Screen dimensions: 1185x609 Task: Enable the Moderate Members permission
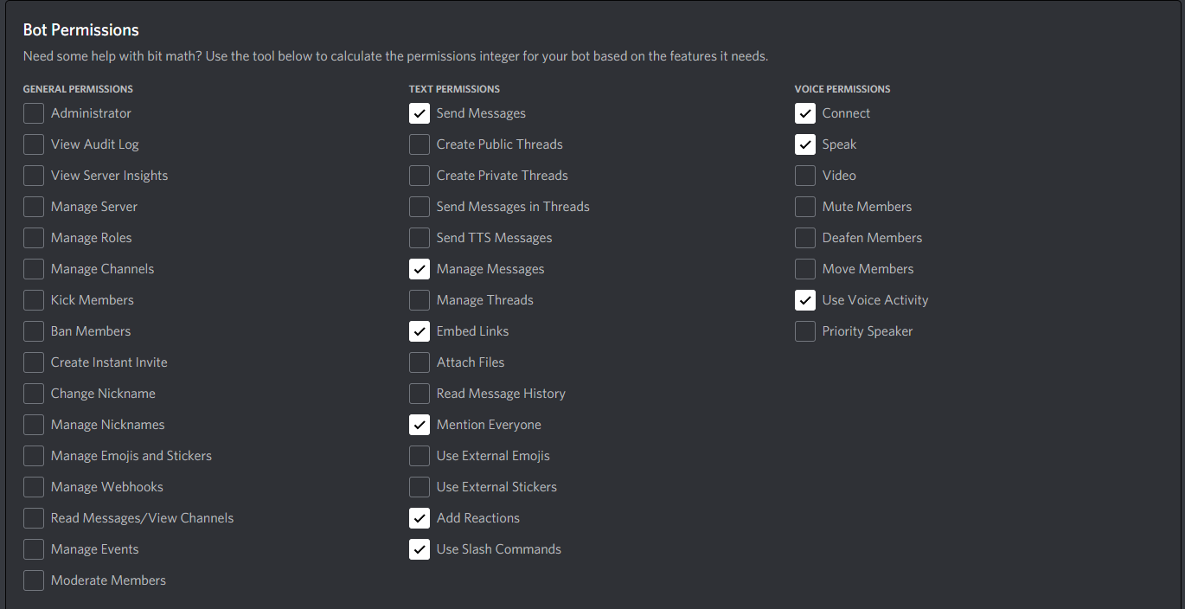pyautogui.click(x=33, y=580)
